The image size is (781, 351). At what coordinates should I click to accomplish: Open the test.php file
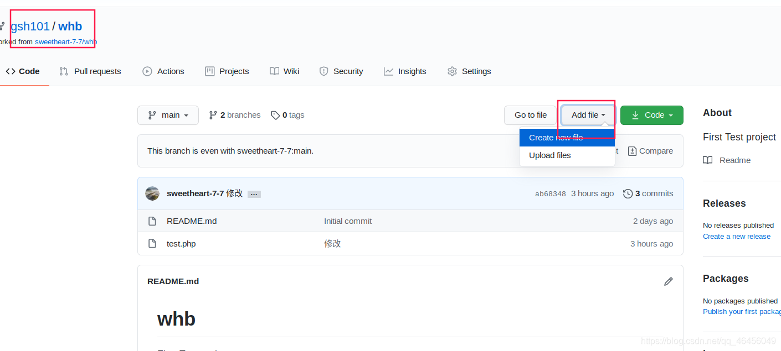click(181, 244)
